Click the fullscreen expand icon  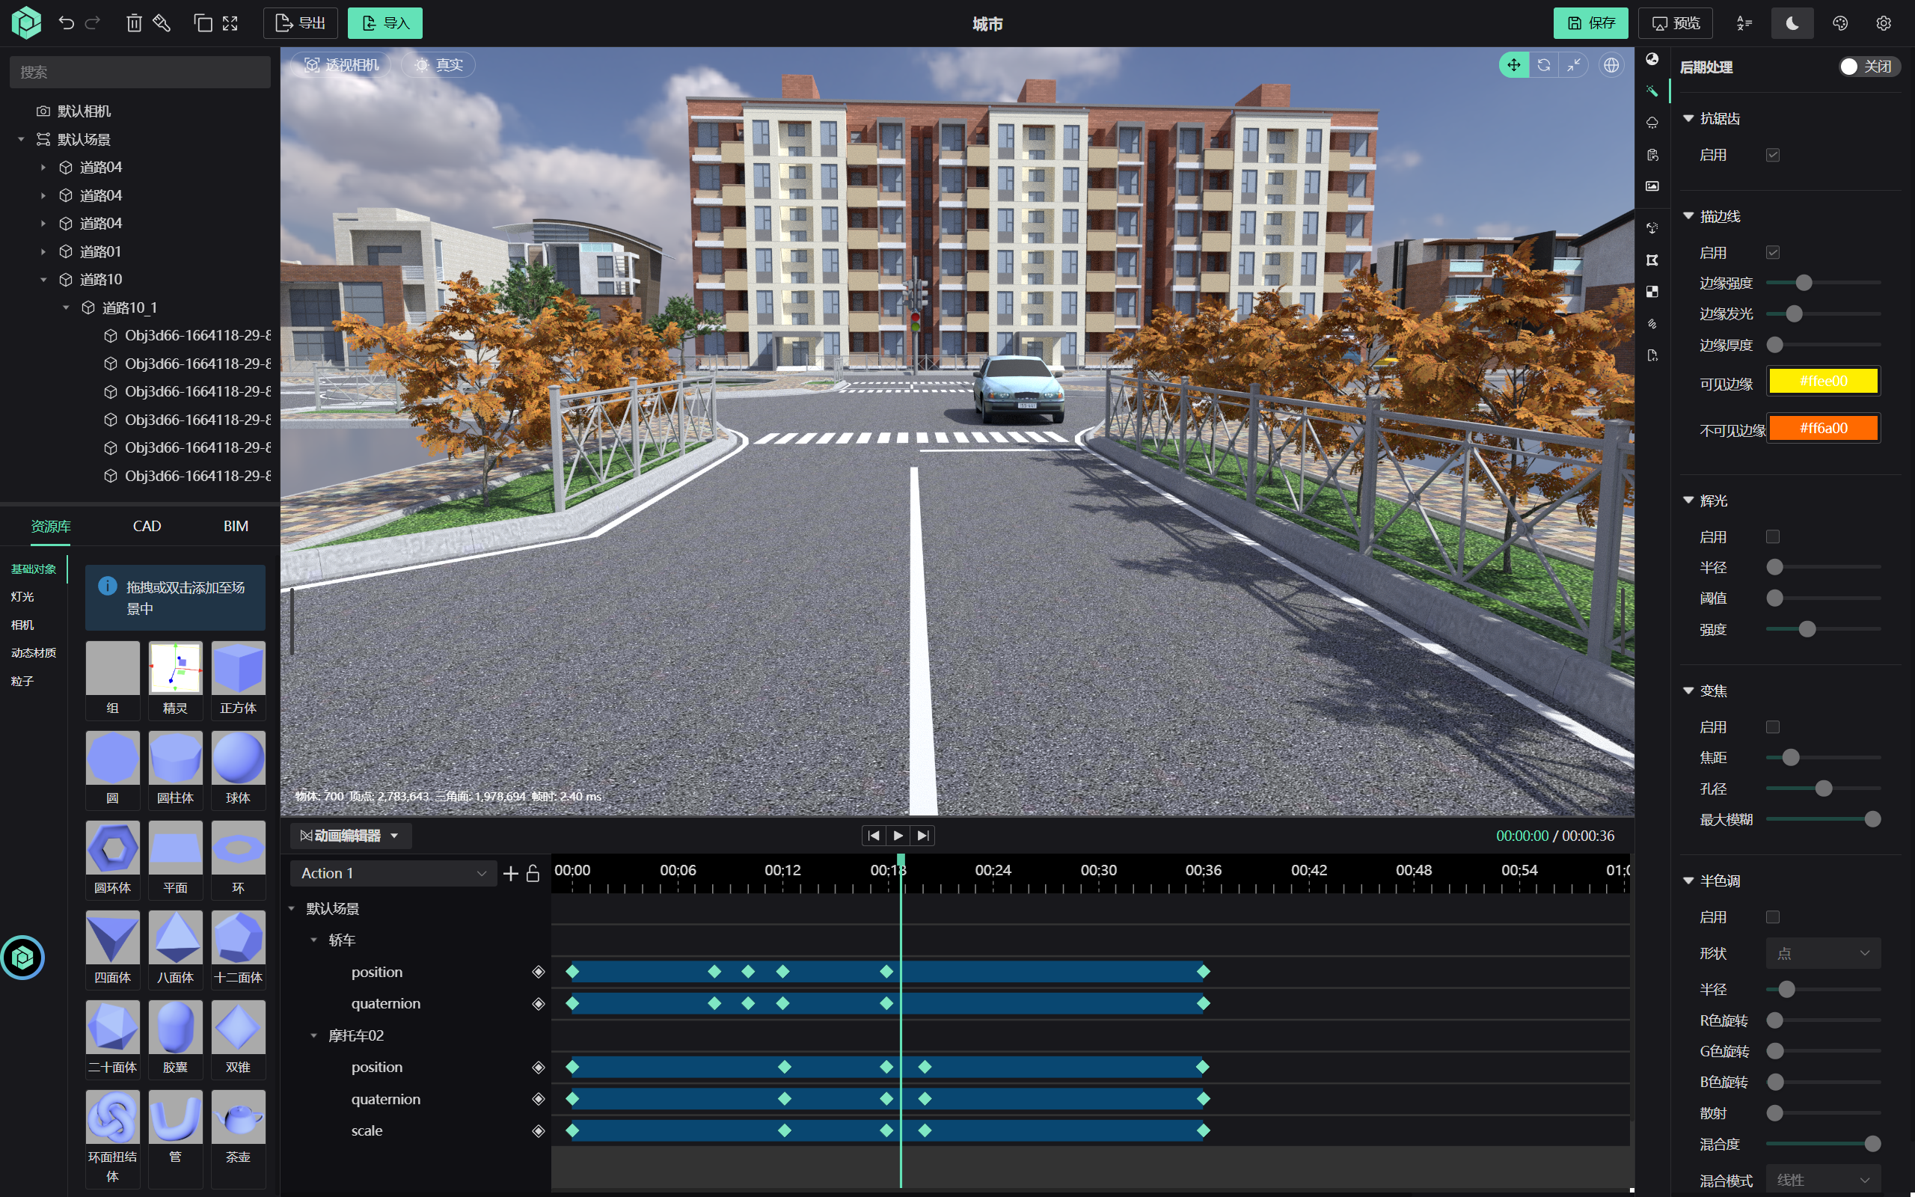(x=230, y=23)
